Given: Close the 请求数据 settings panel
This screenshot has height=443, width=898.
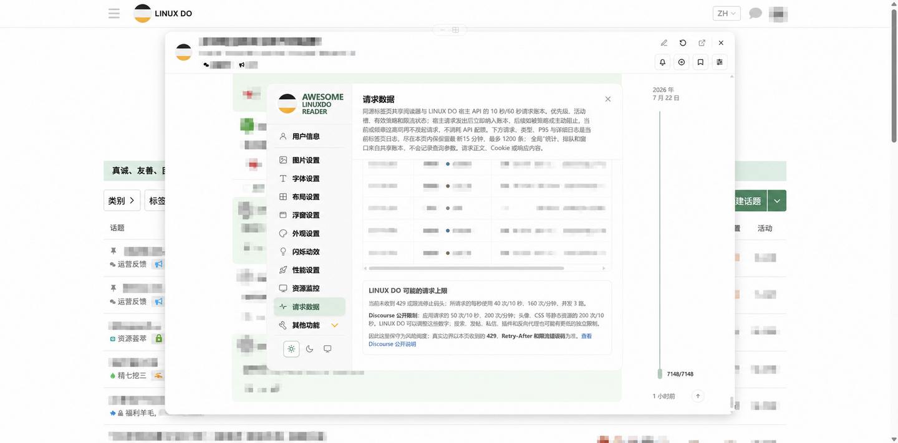Looking at the screenshot, I should 608,99.
